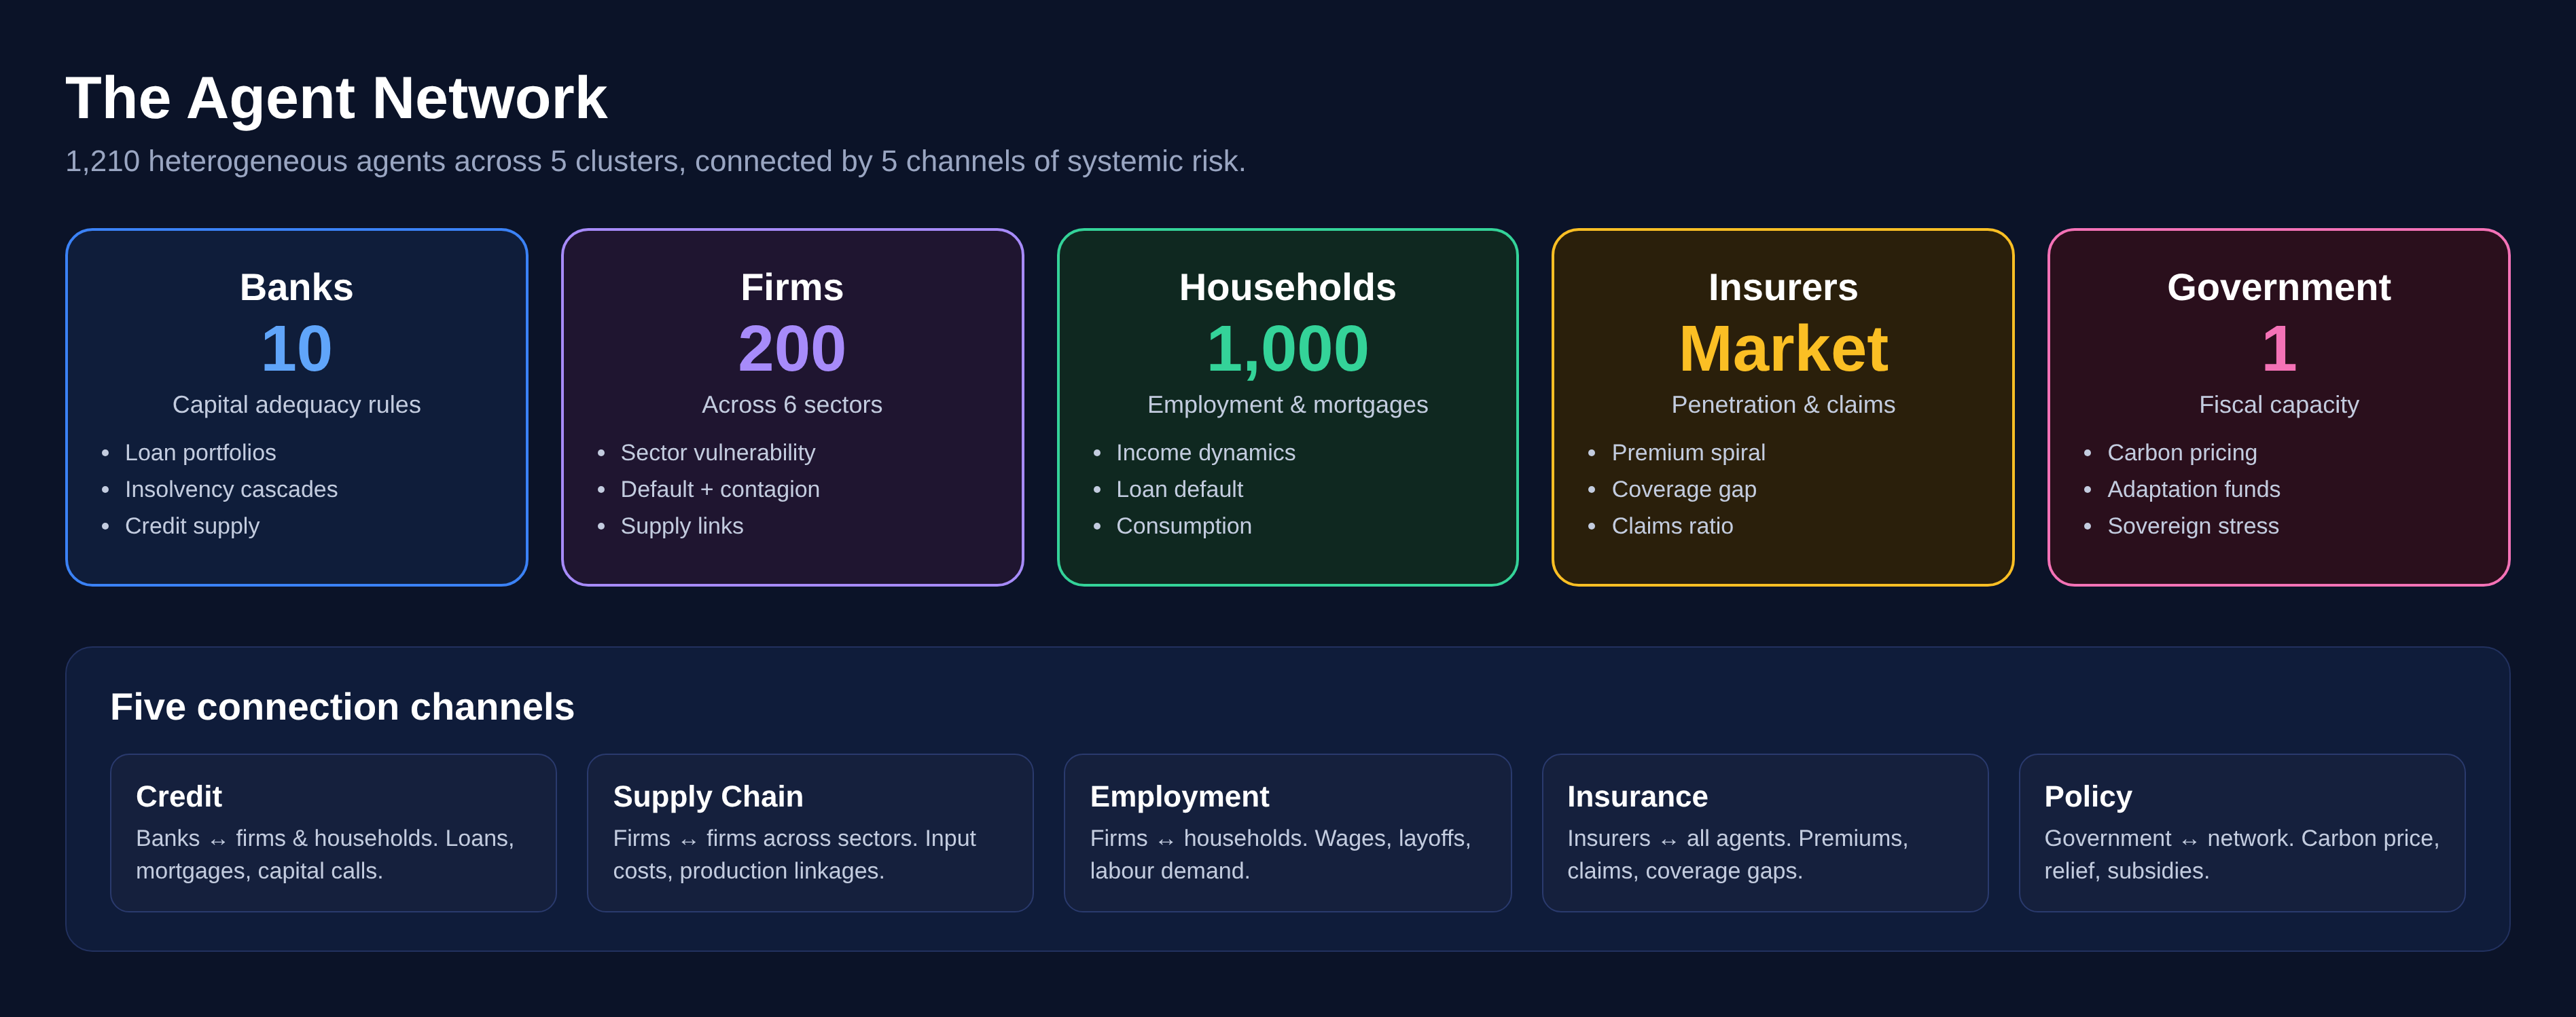Click the Default + contagion bullet item

pos(720,489)
